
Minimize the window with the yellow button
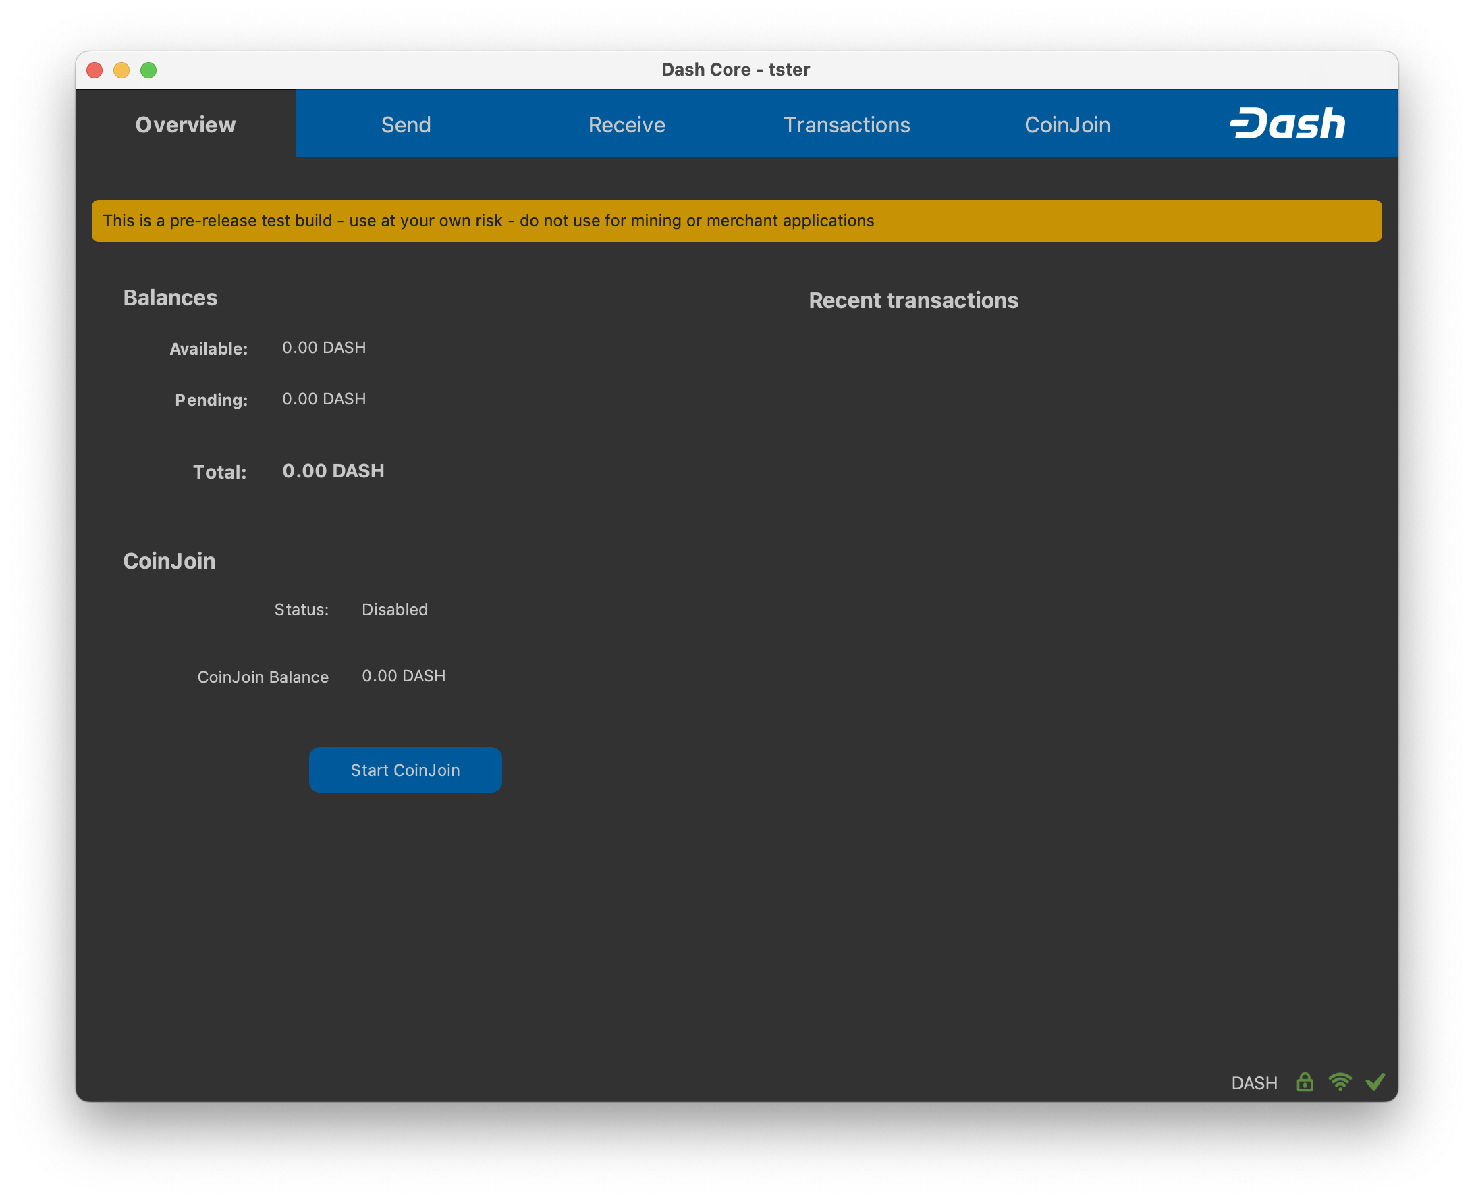point(121,70)
